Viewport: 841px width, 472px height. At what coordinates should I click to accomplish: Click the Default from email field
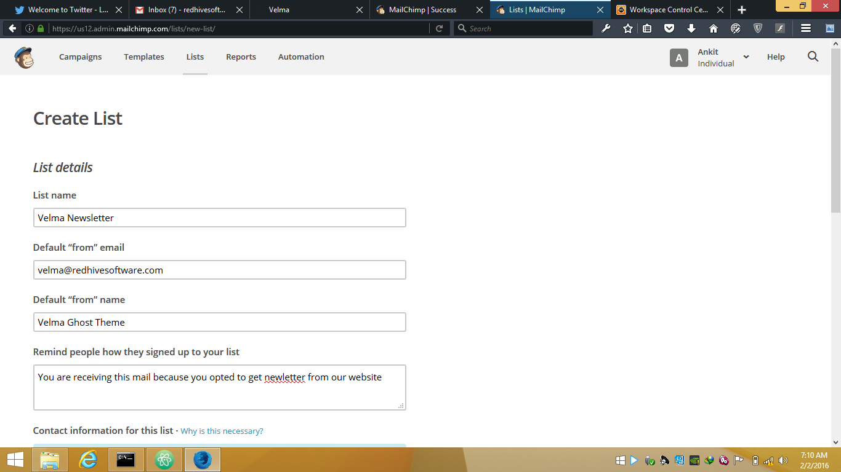220,270
